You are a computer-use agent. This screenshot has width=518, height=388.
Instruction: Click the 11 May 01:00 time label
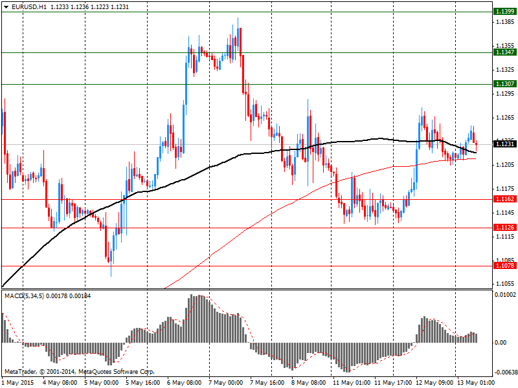[x=351, y=383]
